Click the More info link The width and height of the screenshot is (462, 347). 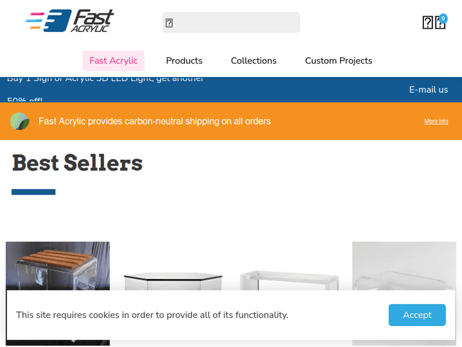point(436,121)
